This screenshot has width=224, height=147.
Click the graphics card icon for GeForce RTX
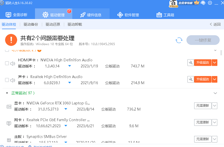[9, 107]
